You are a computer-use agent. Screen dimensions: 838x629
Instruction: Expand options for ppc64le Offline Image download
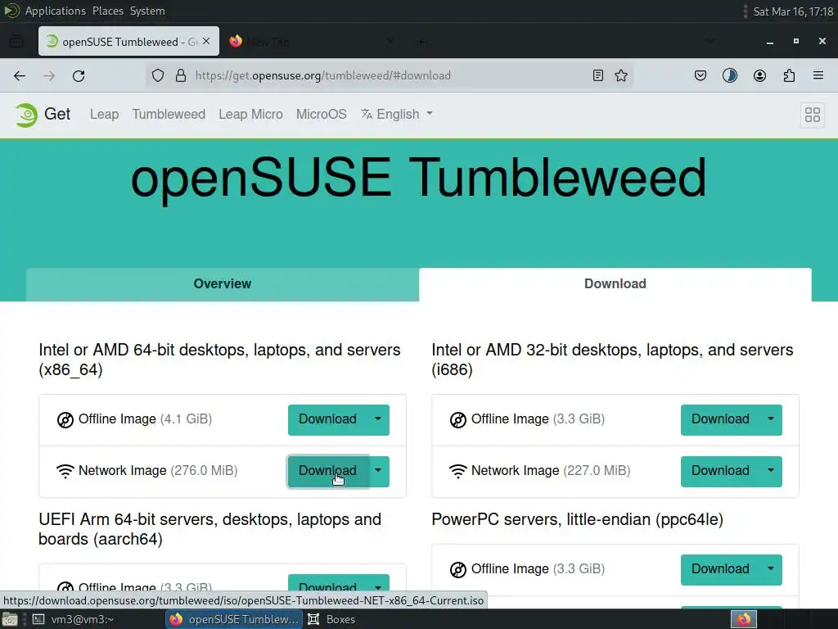point(771,570)
